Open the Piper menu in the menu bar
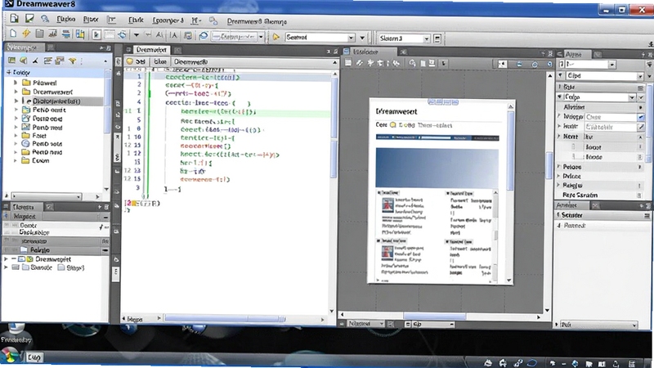Viewport: 654px width, 368px height. (x=91, y=19)
